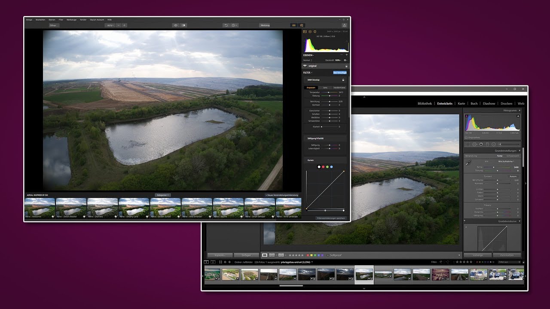Screen dimensions: 550x309
Task: Click the undo arrow icon in Luminar
Action: click(x=226, y=25)
